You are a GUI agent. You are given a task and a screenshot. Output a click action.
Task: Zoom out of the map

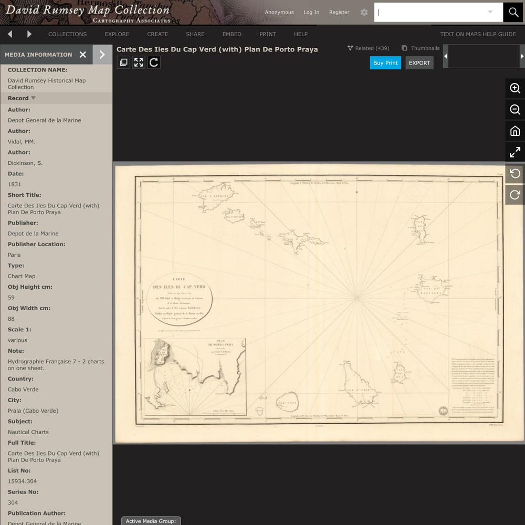point(515,110)
